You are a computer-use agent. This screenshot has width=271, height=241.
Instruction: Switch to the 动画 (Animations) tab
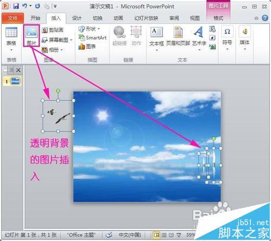[118, 18]
